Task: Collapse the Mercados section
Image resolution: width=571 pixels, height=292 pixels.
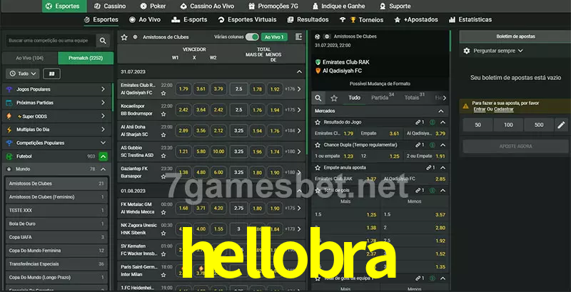Action: [441, 111]
